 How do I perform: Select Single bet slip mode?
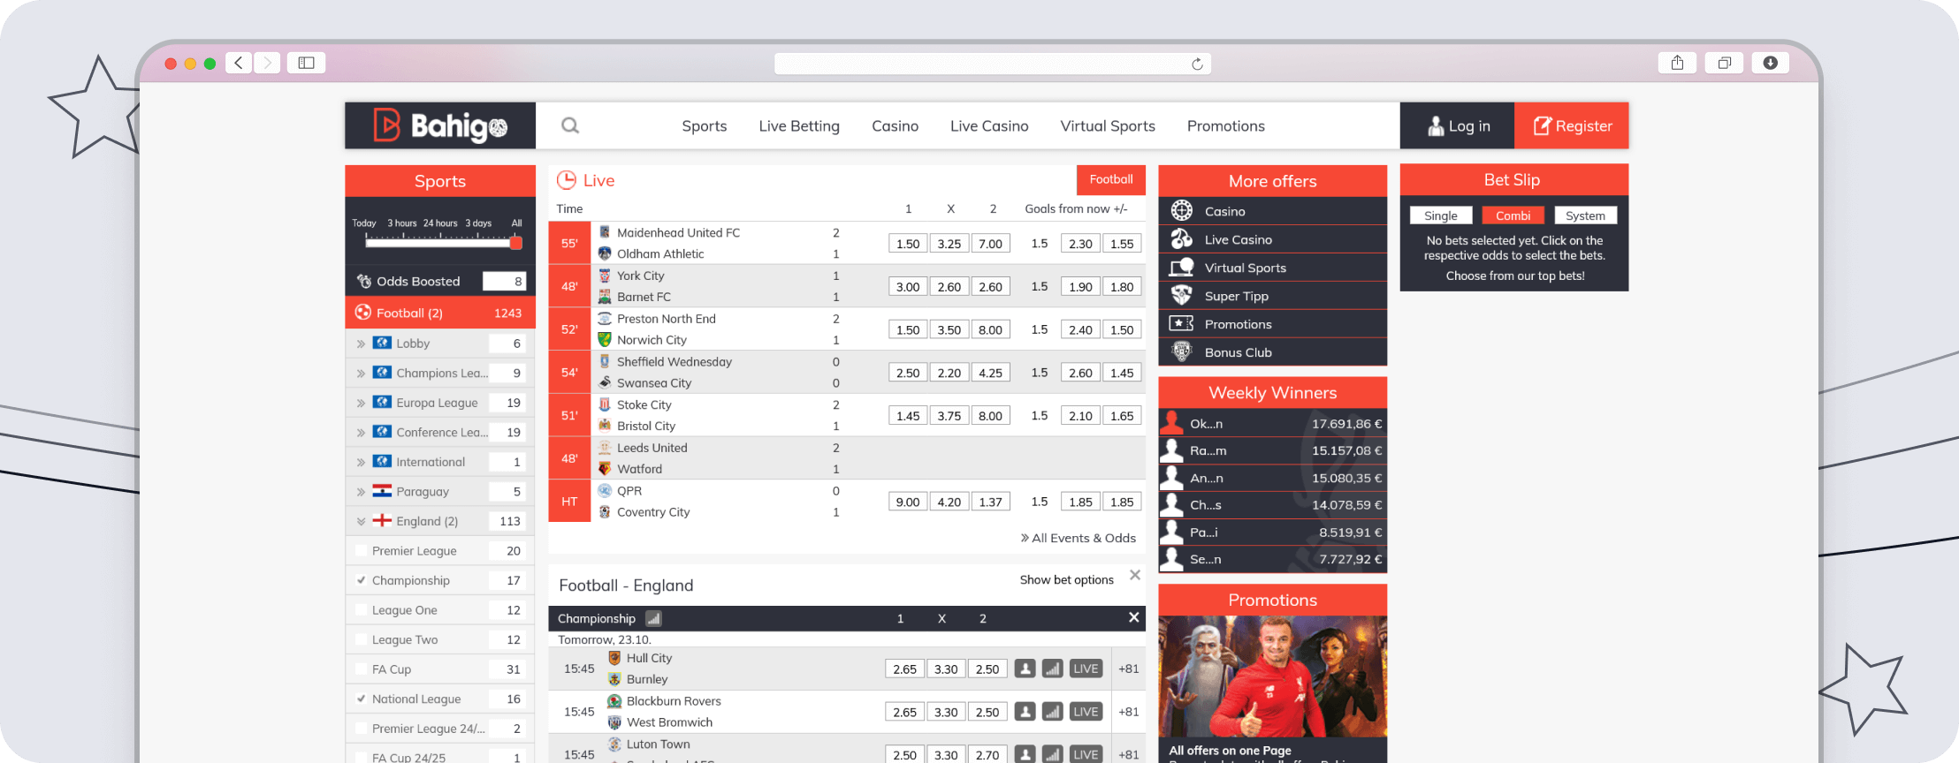[x=1441, y=215]
